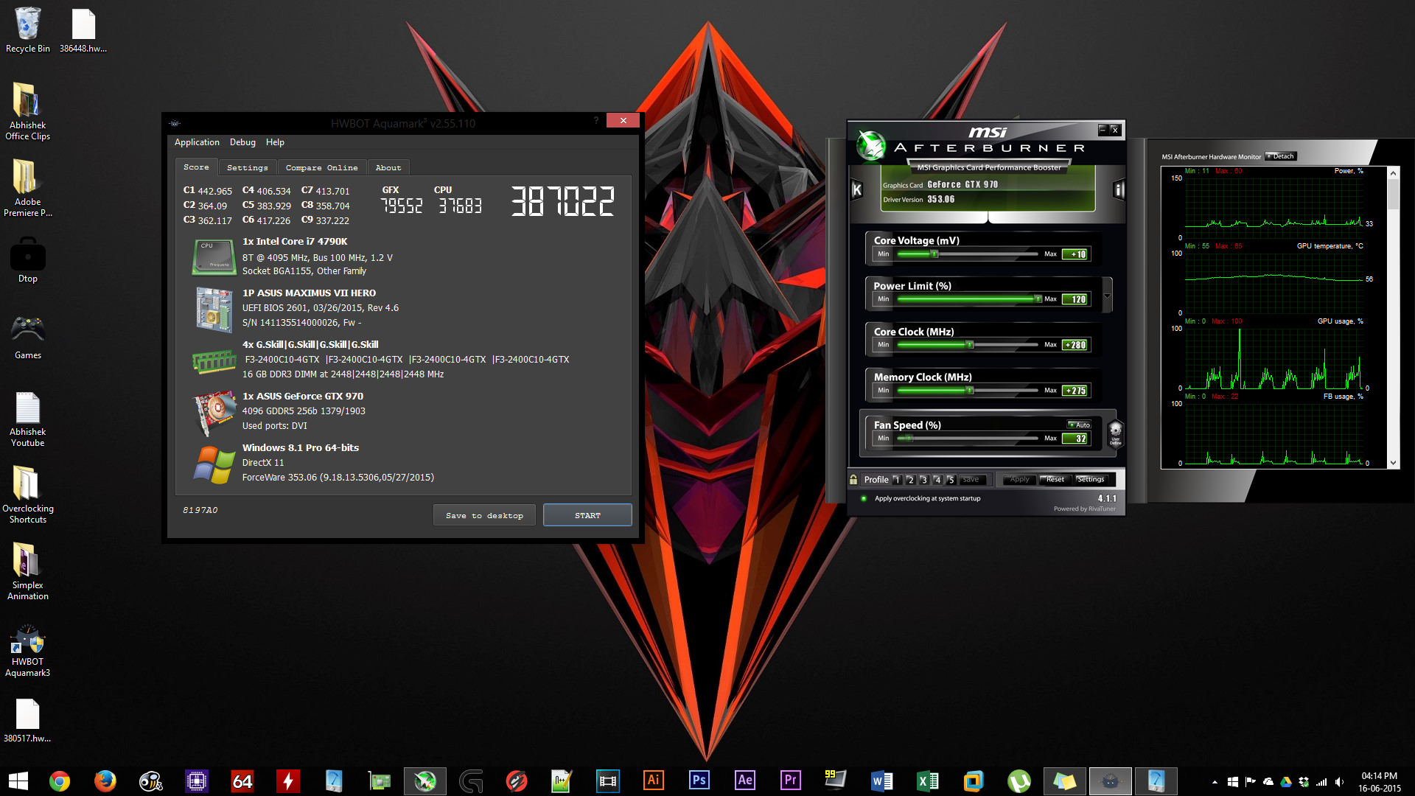Click the Save to desktop button
The width and height of the screenshot is (1415, 796).
click(484, 515)
